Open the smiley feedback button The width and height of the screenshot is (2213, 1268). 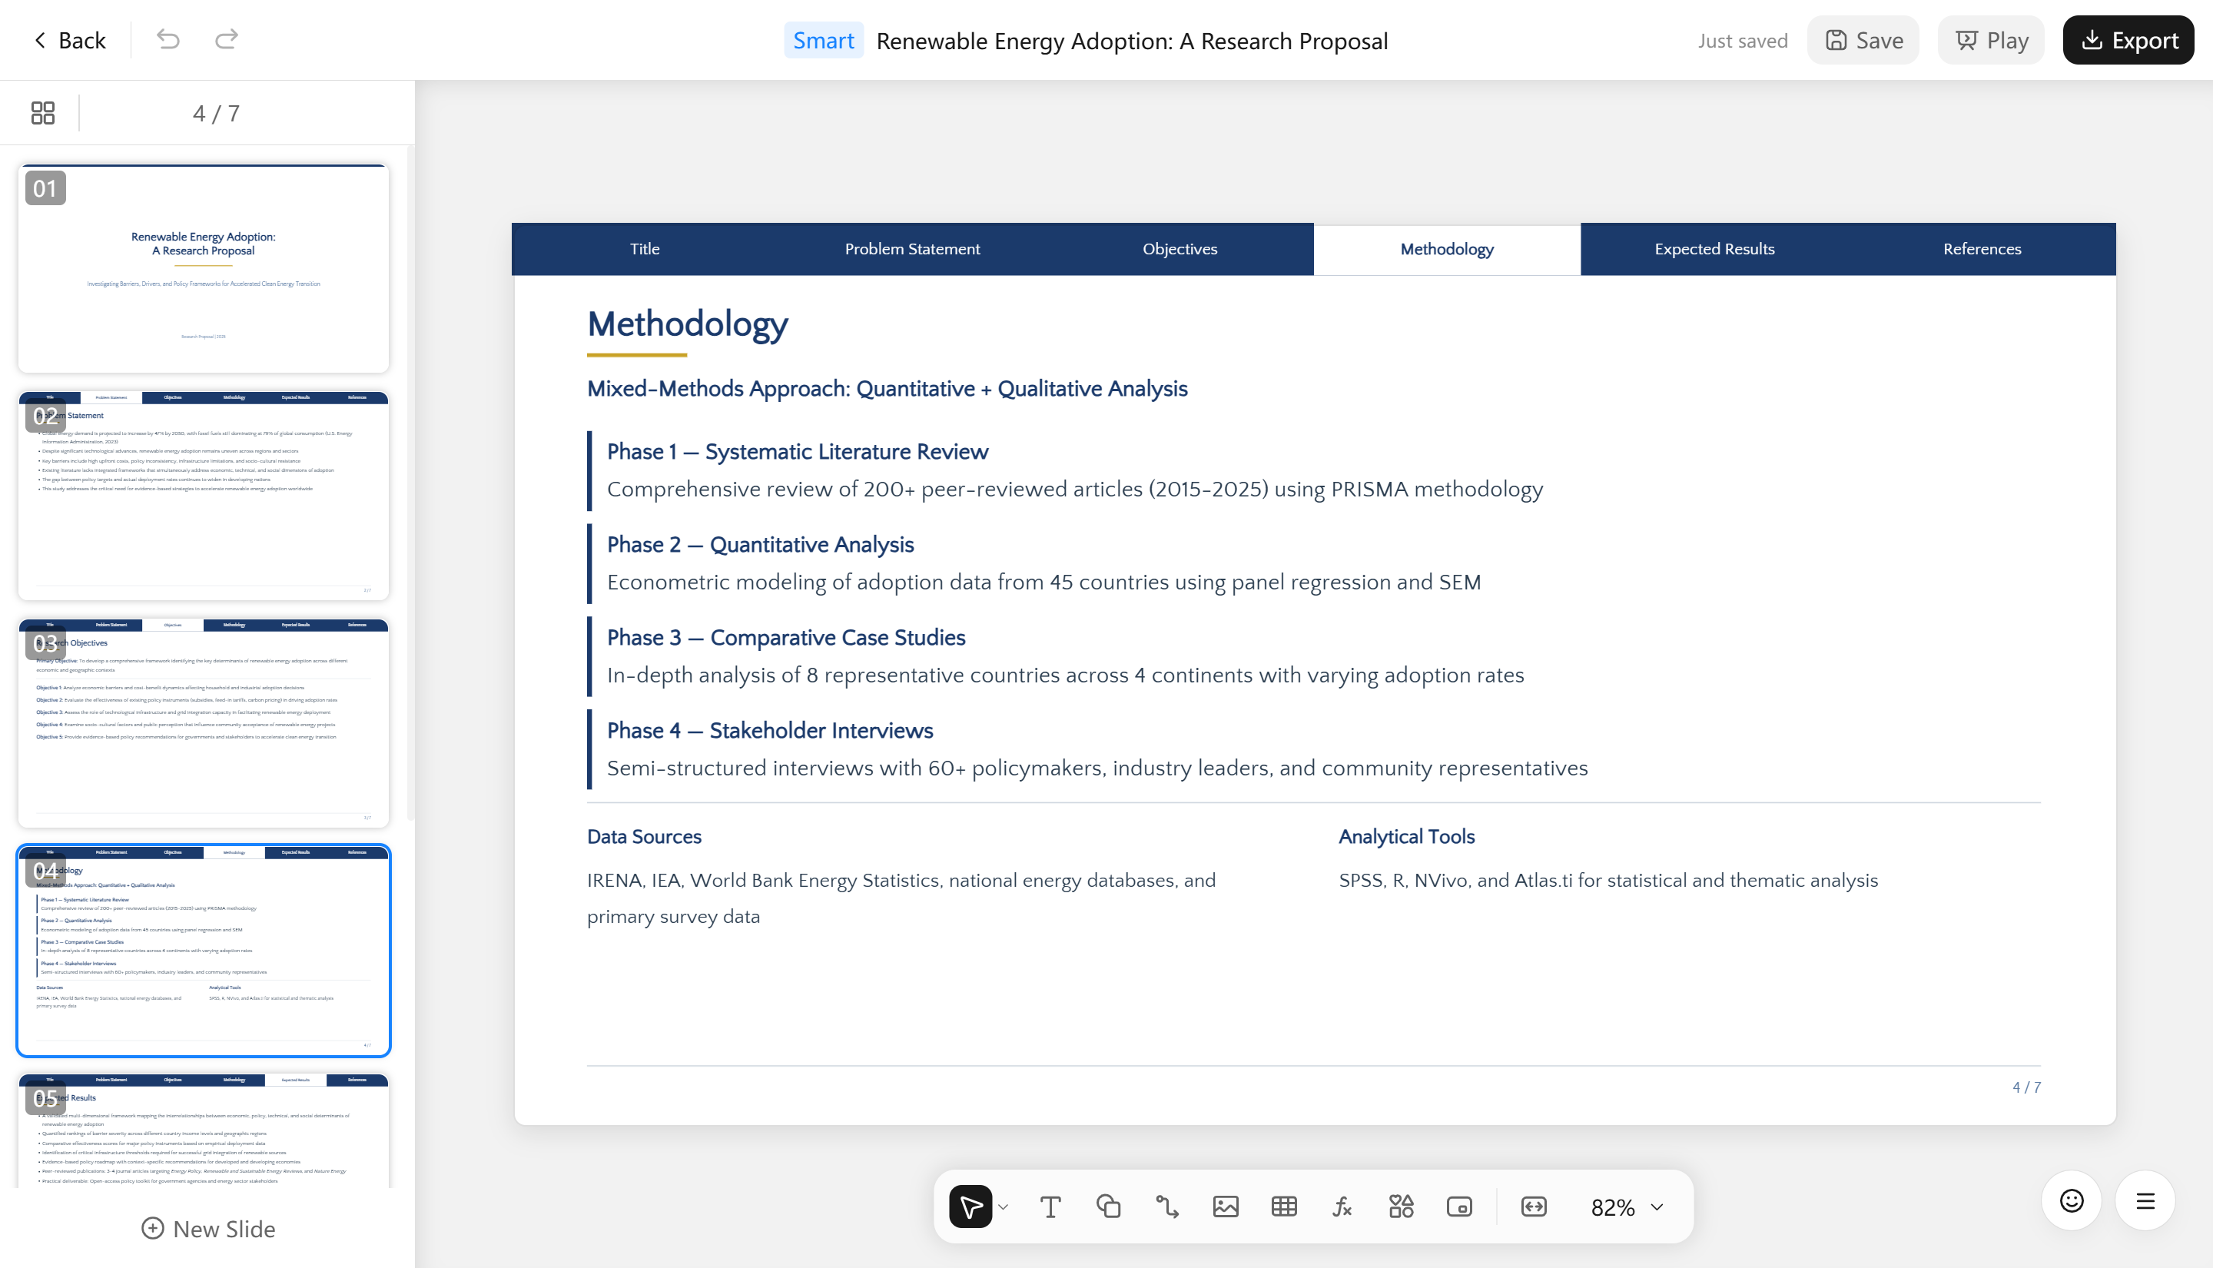pyautogui.click(x=2072, y=1201)
